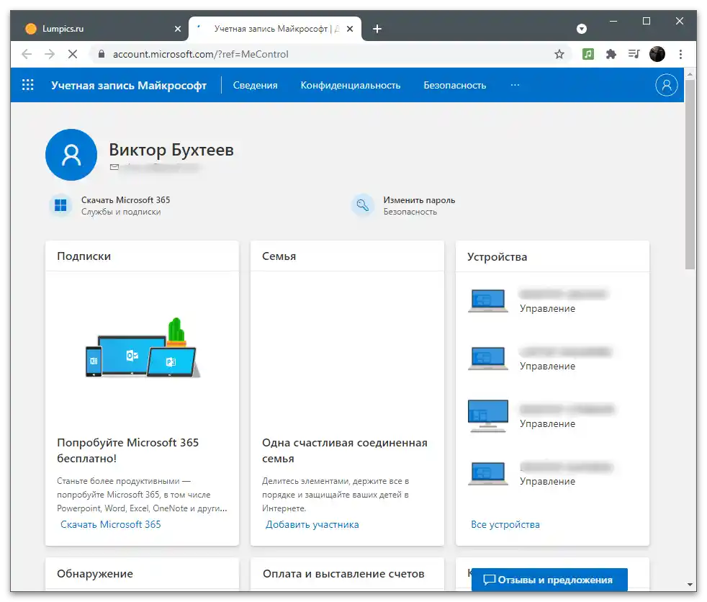Click the account profile icon in header
Screen dimensions: 707x602
pos(667,85)
